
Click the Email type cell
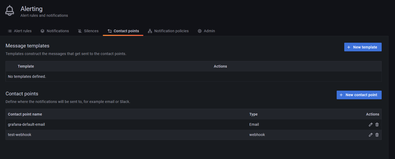pyautogui.click(x=254, y=124)
